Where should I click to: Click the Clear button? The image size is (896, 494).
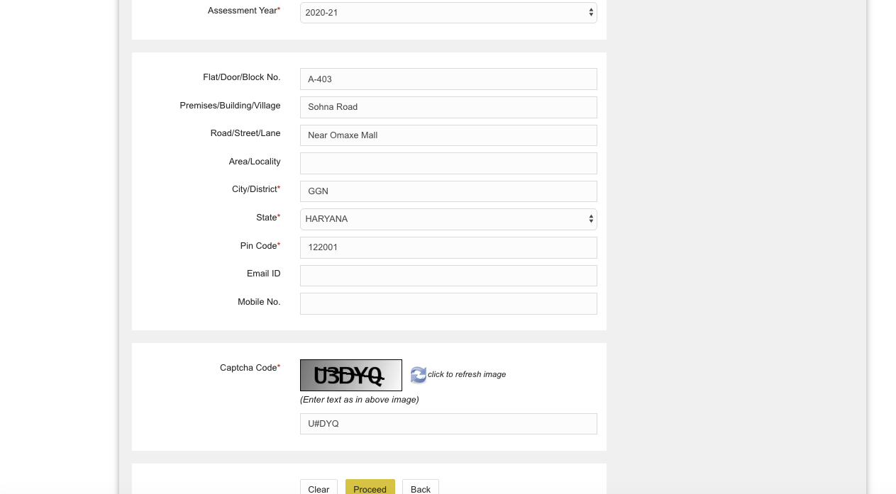coord(318,488)
